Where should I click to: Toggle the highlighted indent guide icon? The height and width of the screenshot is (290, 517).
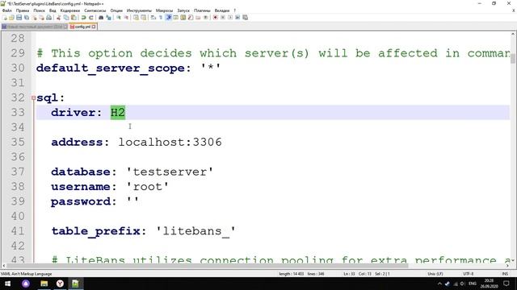coord(169,18)
